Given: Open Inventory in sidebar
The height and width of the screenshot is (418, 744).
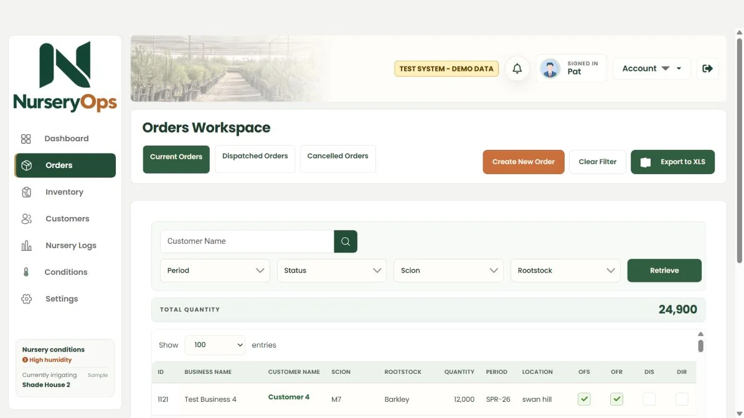Looking at the screenshot, I should pos(65,192).
